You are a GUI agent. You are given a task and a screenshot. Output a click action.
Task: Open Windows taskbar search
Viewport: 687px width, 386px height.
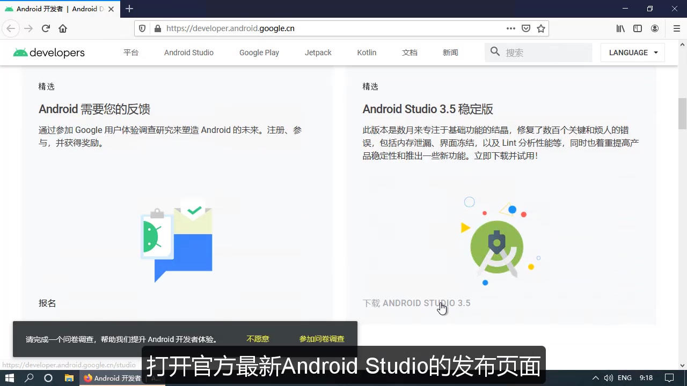click(x=29, y=378)
